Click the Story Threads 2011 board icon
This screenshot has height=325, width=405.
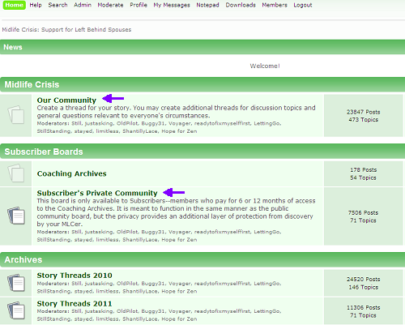point(16,310)
